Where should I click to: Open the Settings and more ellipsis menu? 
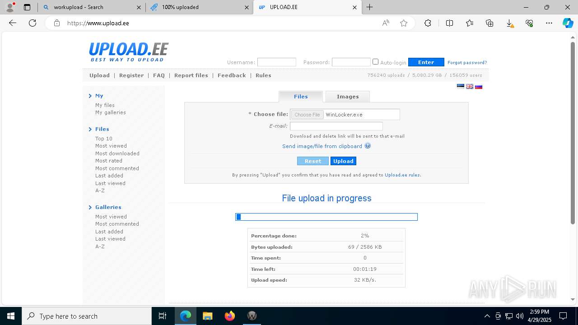(549, 23)
